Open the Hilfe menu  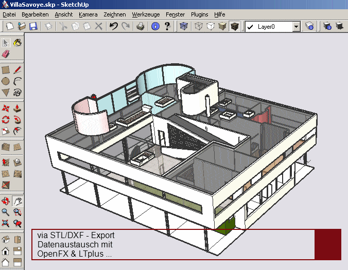click(x=220, y=14)
